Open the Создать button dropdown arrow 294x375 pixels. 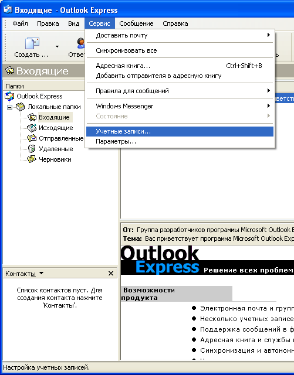pyautogui.click(x=57, y=46)
